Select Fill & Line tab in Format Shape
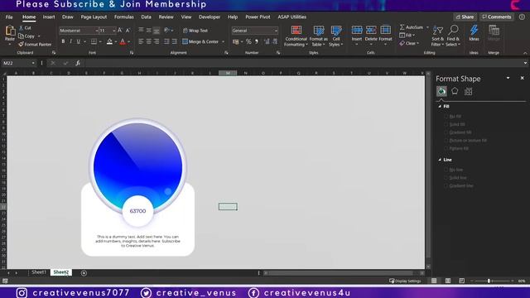The height and width of the screenshot is (298, 530). point(441,91)
